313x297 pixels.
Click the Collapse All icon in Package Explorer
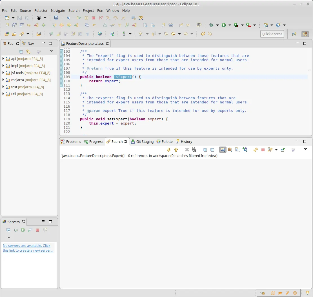click(x=21, y=52)
